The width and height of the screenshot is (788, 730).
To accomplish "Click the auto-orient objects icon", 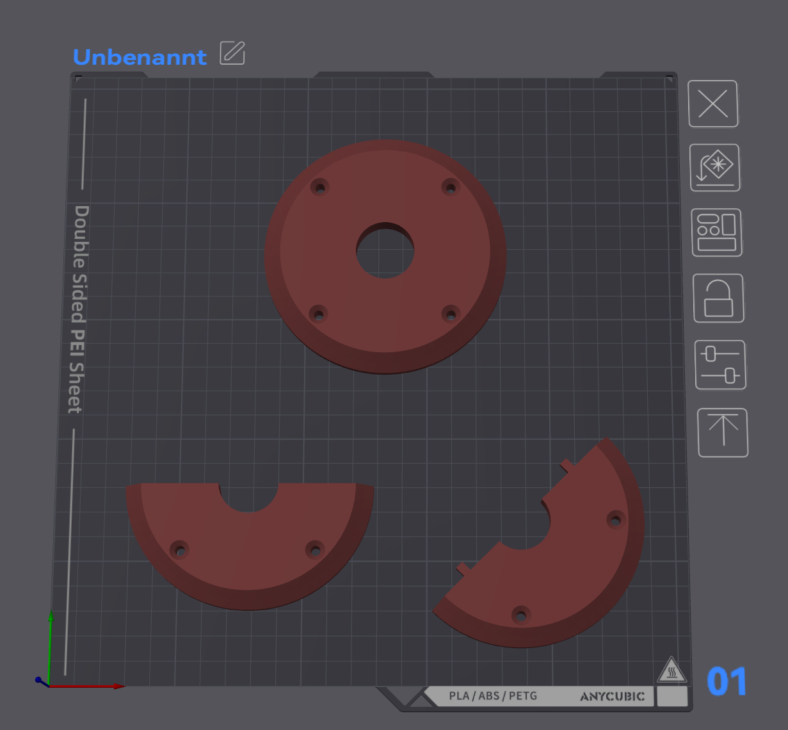I will (x=715, y=168).
